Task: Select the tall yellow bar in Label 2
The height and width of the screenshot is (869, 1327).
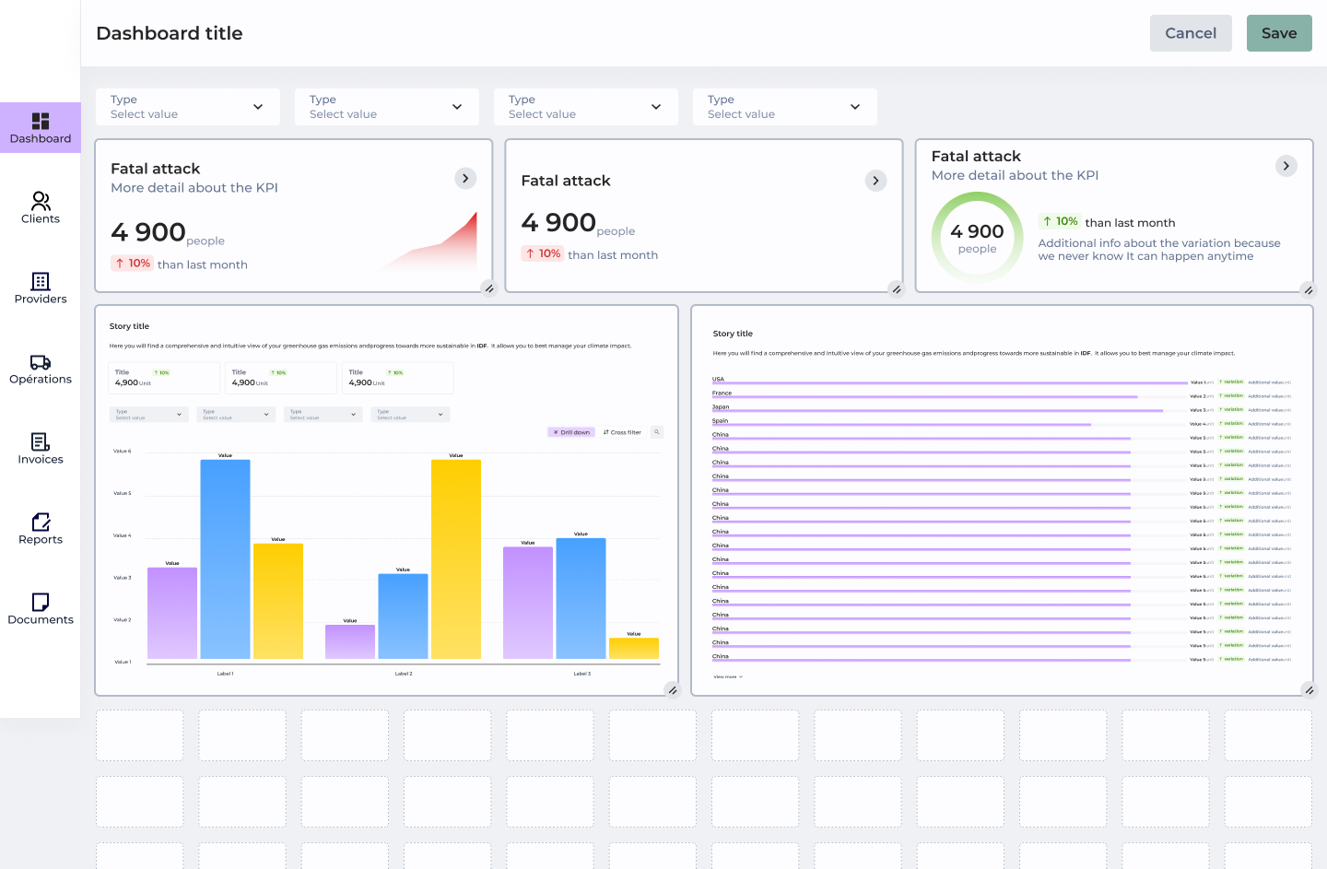Action: pos(456,559)
